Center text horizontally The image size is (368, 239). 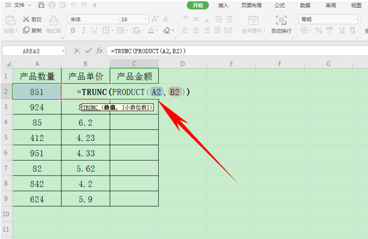(196, 30)
